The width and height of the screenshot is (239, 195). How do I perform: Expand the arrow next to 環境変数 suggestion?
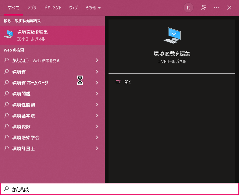click(x=97, y=126)
